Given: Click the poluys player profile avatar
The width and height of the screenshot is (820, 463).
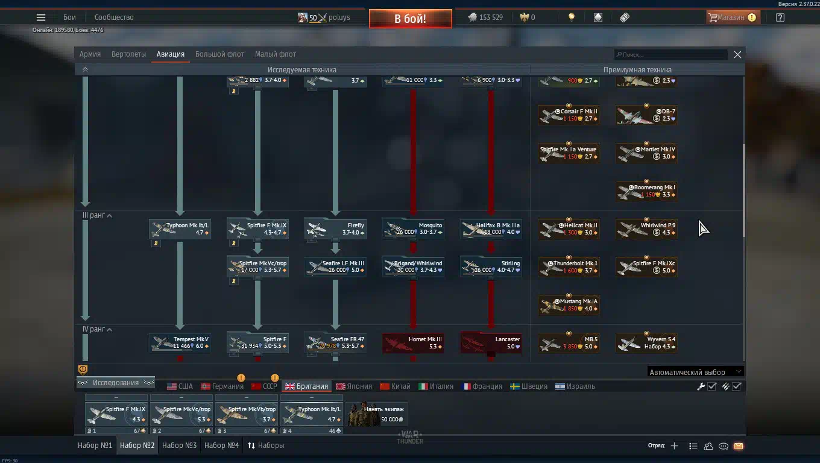Looking at the screenshot, I should pos(303,17).
